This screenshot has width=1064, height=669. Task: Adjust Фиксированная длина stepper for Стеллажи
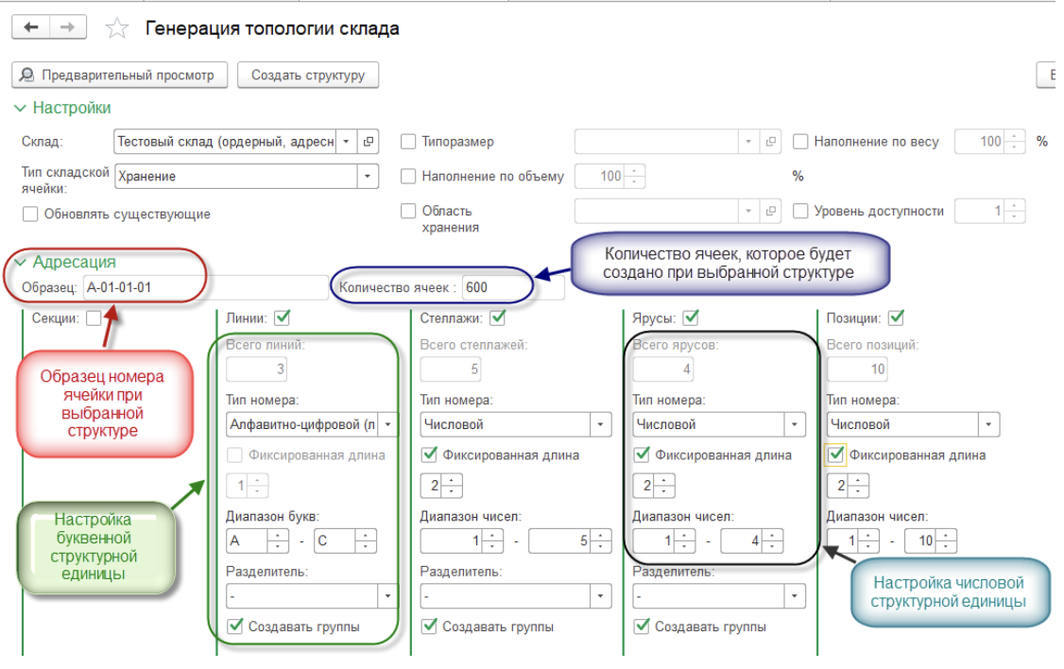(x=453, y=487)
